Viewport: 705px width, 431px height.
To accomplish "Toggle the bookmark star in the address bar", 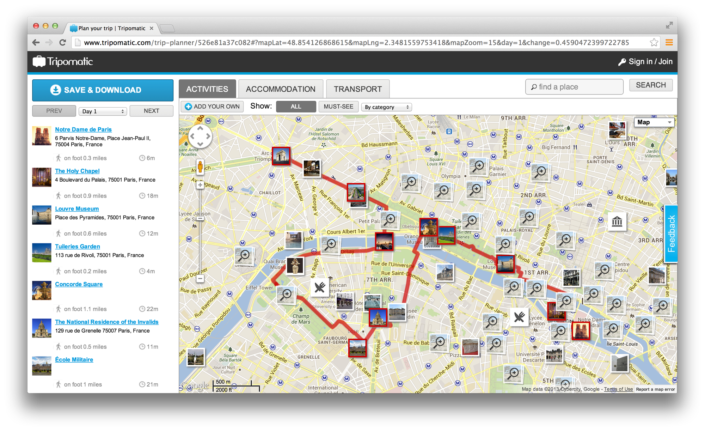I will point(654,42).
